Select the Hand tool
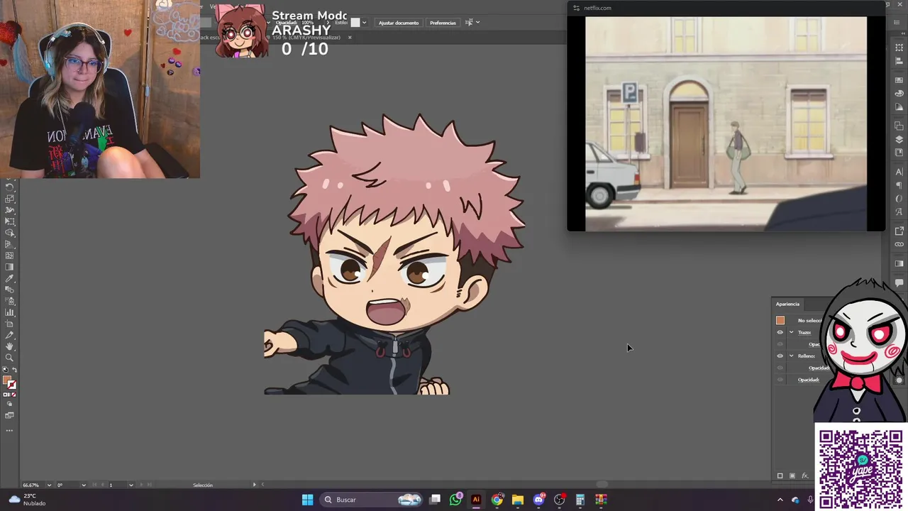The height and width of the screenshot is (511, 908). point(10,346)
